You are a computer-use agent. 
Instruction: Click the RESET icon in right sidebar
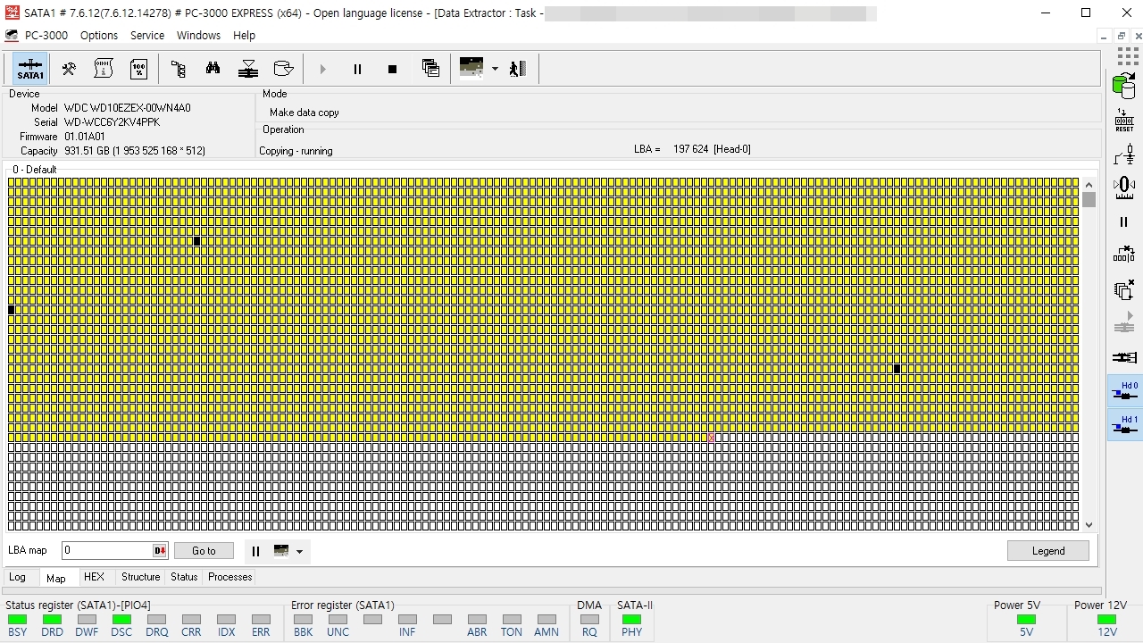1124,121
